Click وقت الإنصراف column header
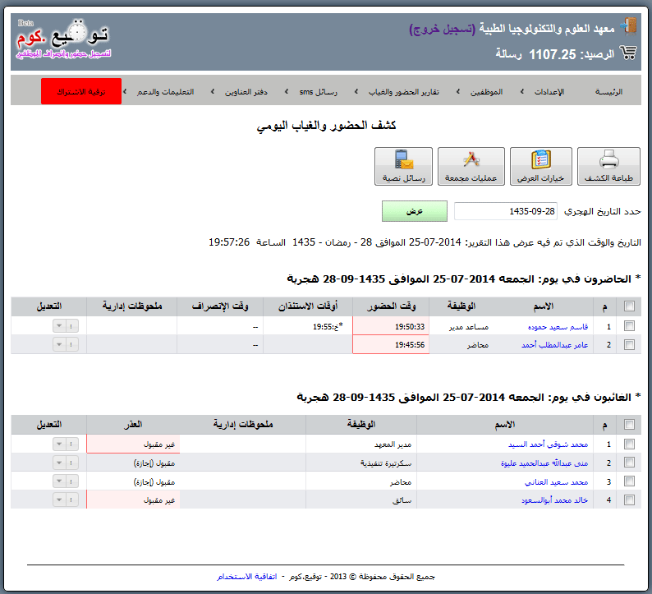This screenshot has width=652, height=594. 220,306
